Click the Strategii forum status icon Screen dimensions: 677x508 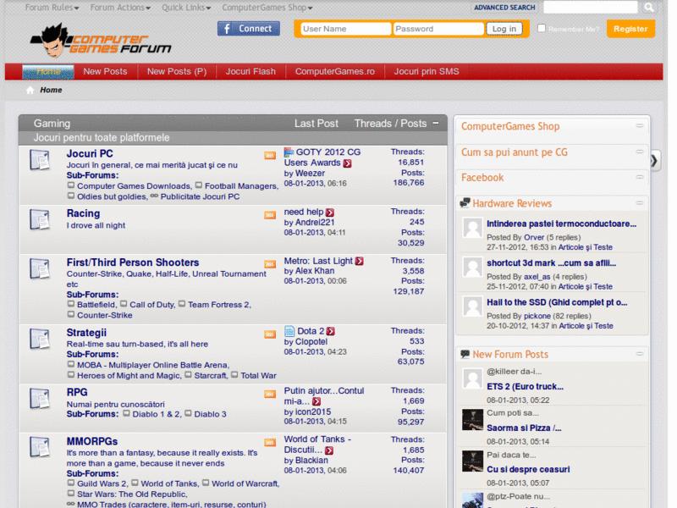click(40, 339)
